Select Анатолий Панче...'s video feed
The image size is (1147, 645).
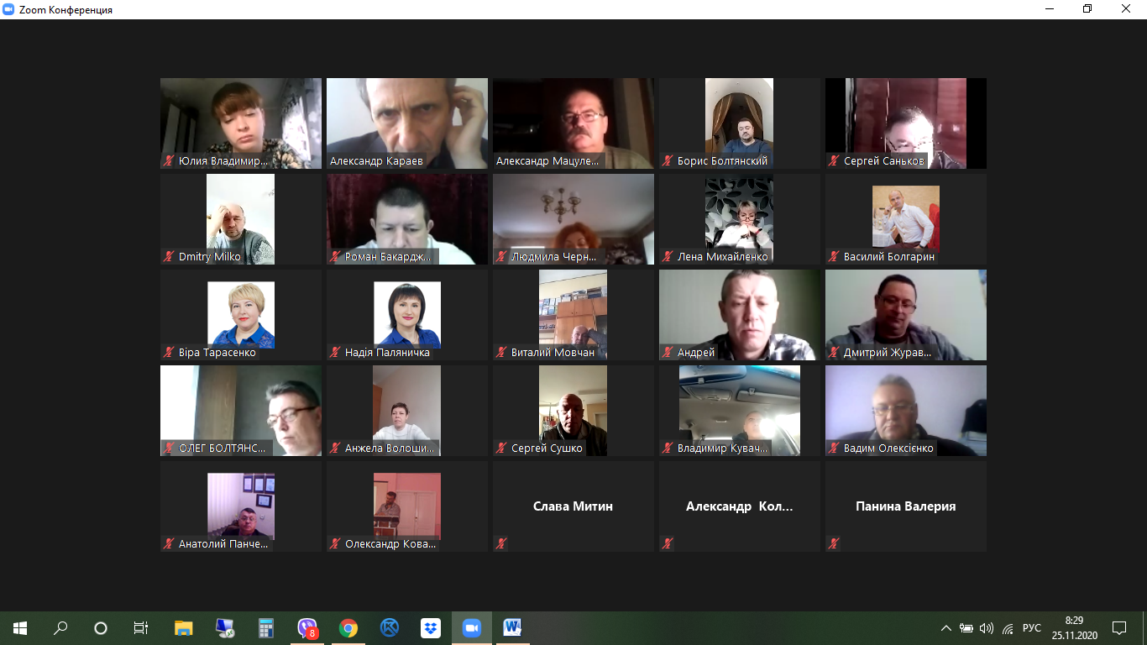coord(241,506)
